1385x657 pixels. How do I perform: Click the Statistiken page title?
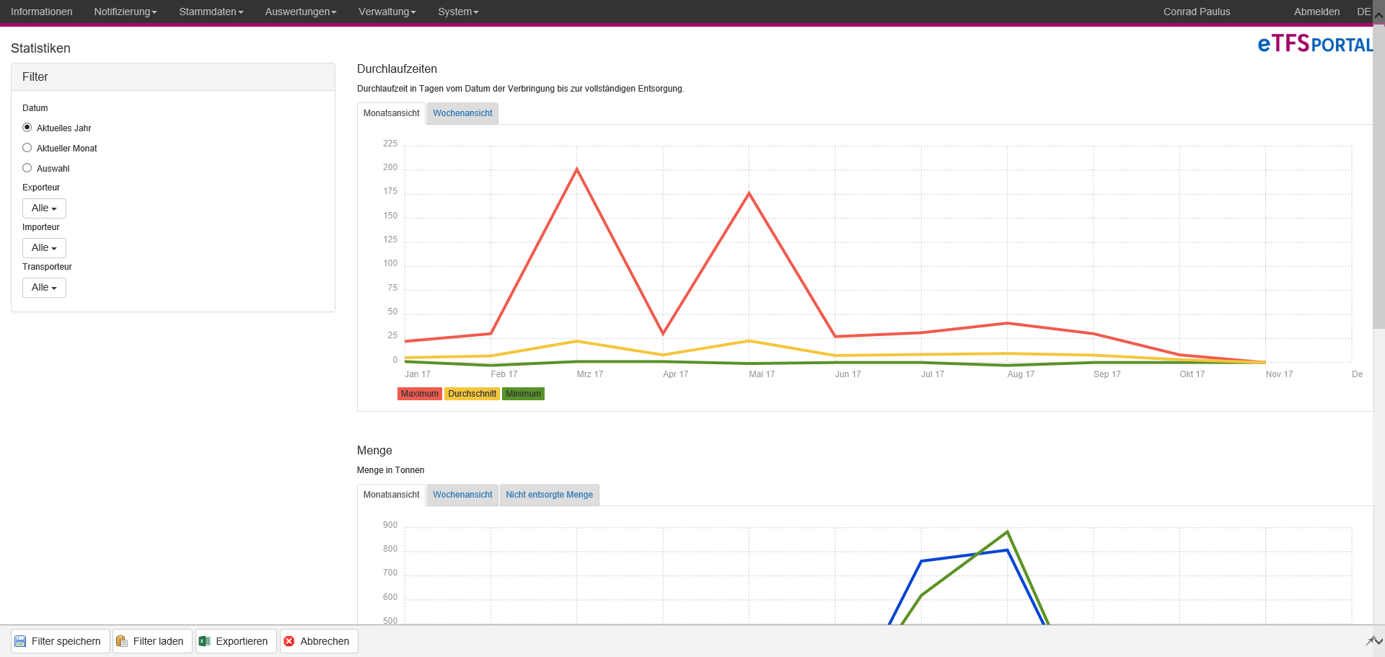click(x=40, y=48)
